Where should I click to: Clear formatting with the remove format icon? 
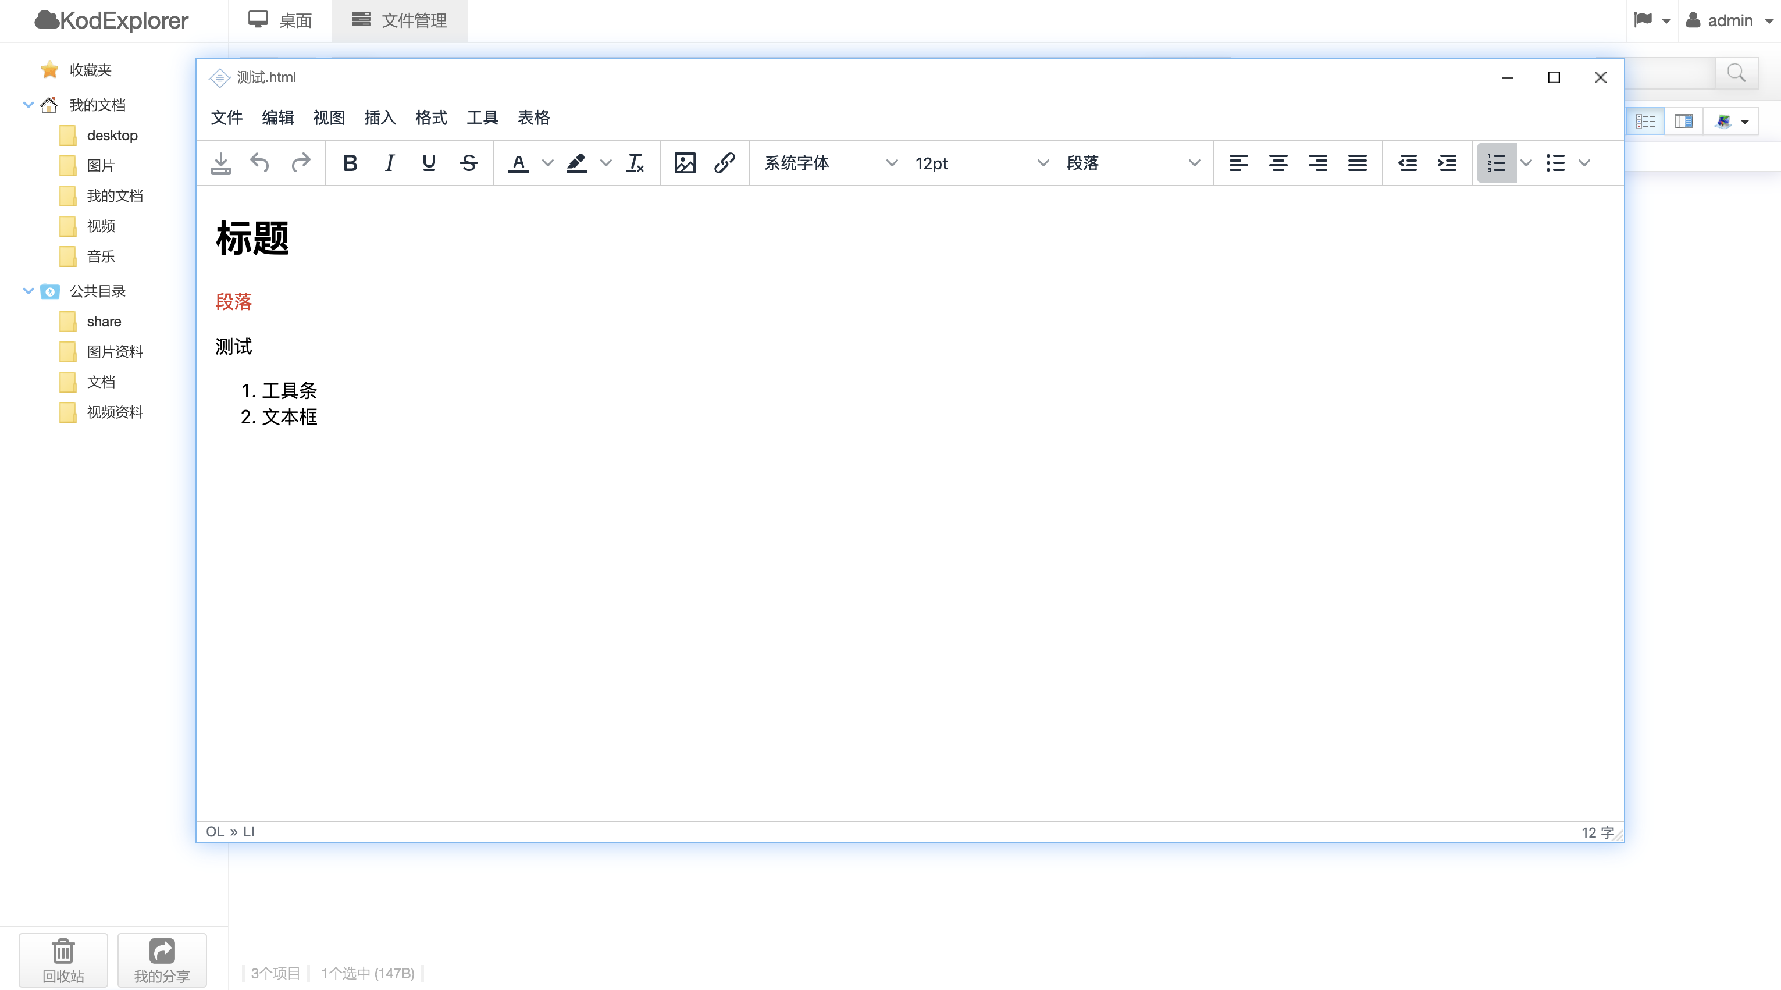[x=635, y=163]
